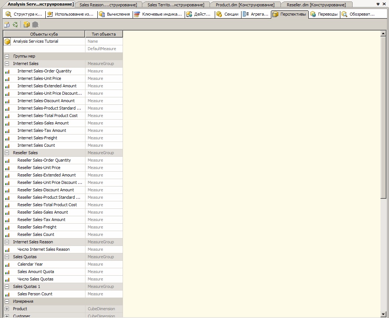Click the measure icon for Internet Sales-Extended Amount
This screenshot has width=389, height=318.
click(x=7, y=86)
